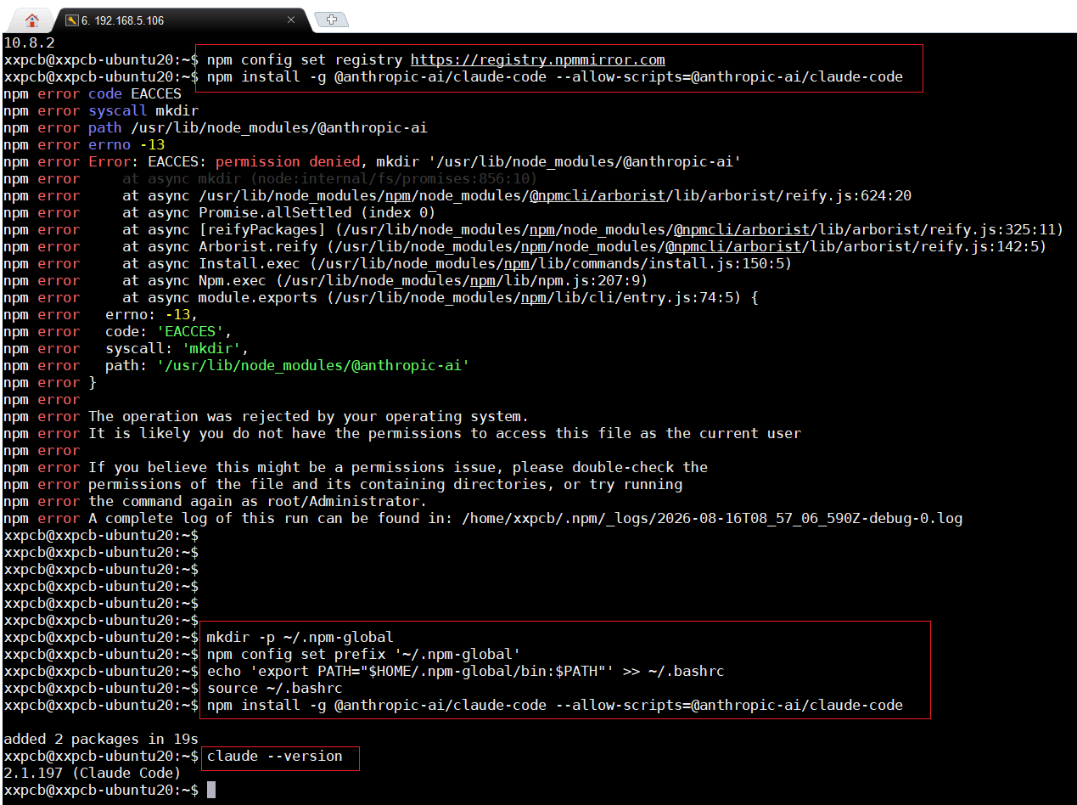Screen dimensions: 1077x805
Task: Click the echo export PATH command line
Action: click(466, 671)
